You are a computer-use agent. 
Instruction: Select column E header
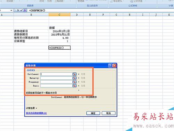(90, 15)
